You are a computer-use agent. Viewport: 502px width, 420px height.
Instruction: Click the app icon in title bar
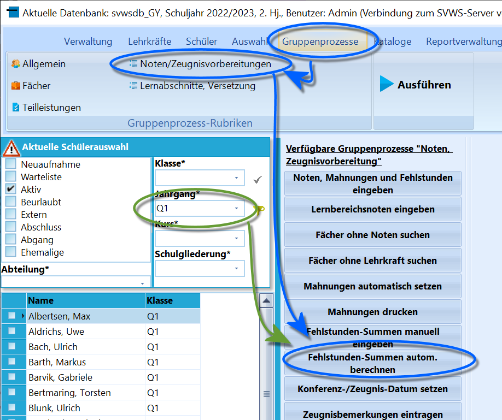pyautogui.click(x=13, y=13)
